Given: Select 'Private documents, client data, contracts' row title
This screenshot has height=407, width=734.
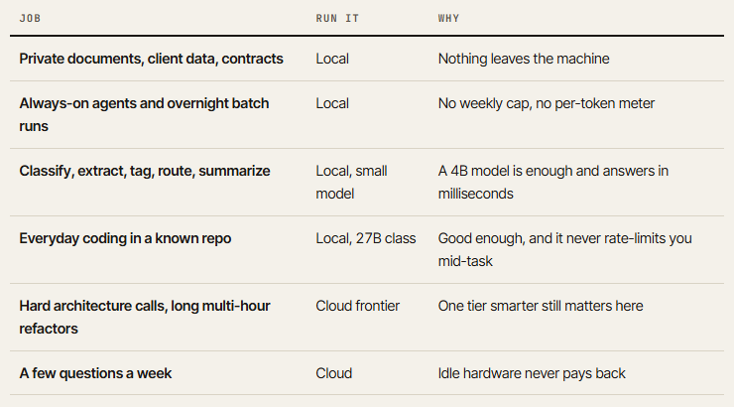Looking at the screenshot, I should (x=151, y=59).
